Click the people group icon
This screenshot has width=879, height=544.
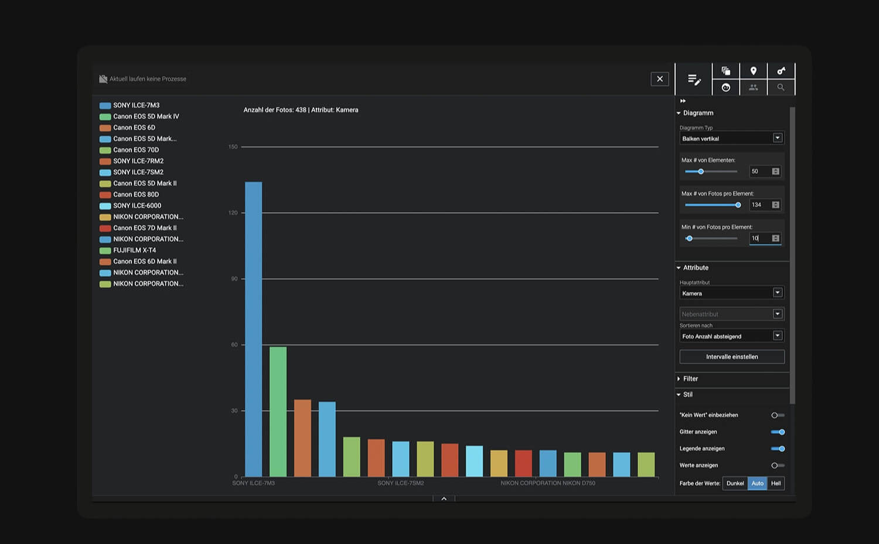tap(754, 87)
